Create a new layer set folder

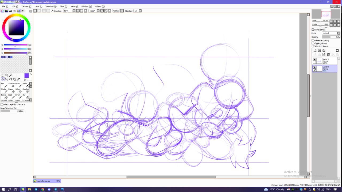click(x=324, y=50)
